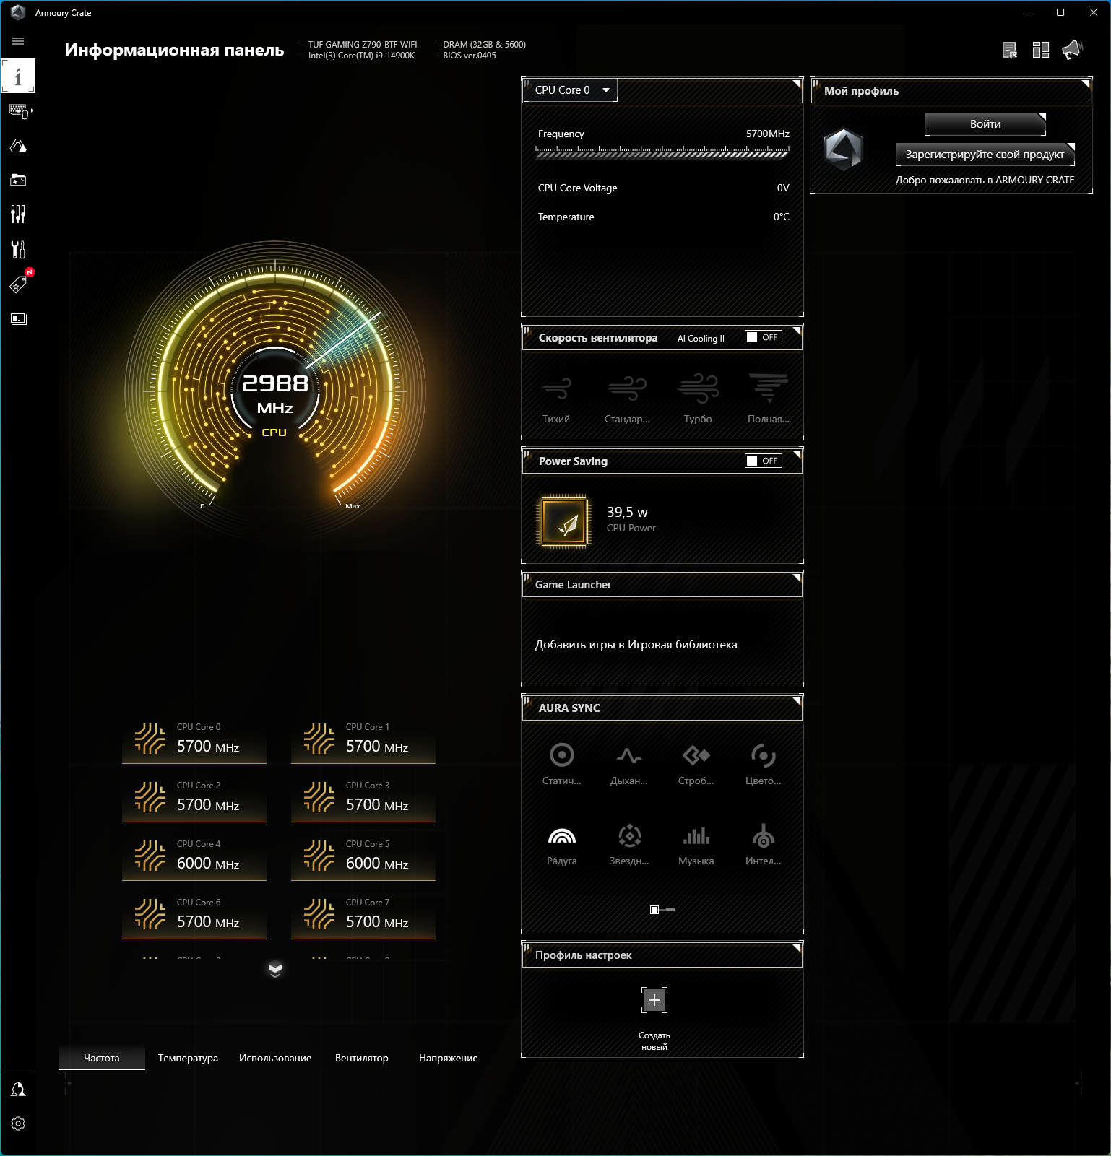
Task: Click the Aura Sync page indicator
Action: point(662,910)
